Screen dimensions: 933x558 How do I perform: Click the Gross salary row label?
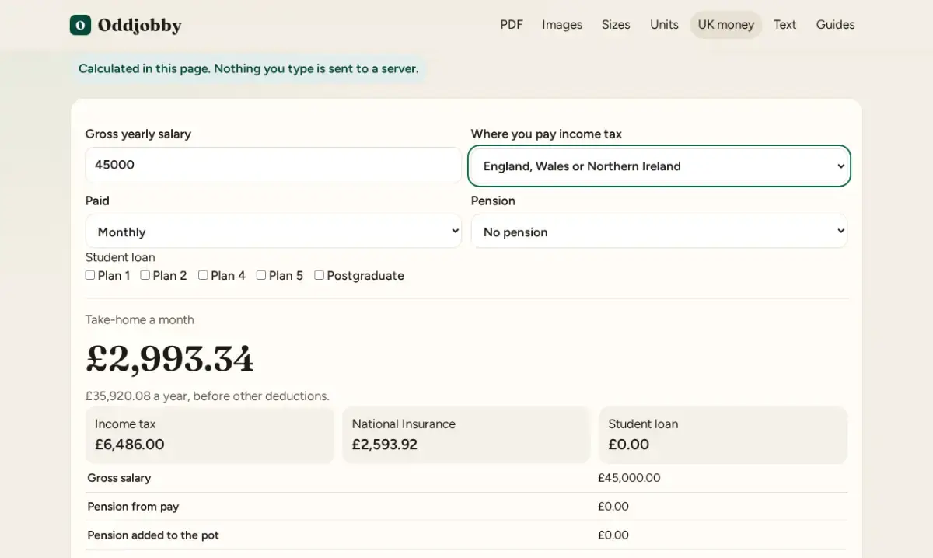click(x=119, y=478)
